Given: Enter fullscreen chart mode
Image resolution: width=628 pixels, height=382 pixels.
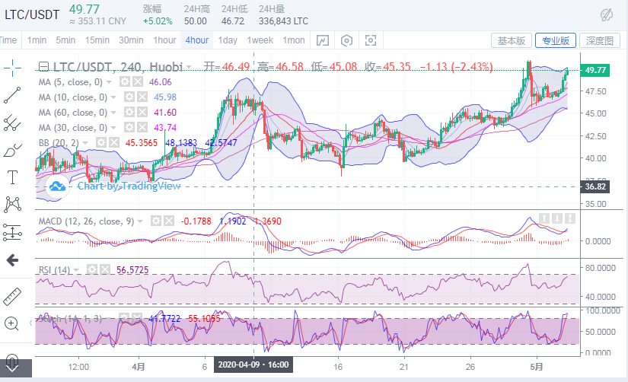Looking at the screenshot, I should coord(371,40).
